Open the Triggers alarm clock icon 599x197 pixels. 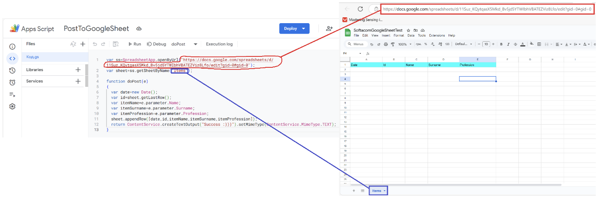12,83
